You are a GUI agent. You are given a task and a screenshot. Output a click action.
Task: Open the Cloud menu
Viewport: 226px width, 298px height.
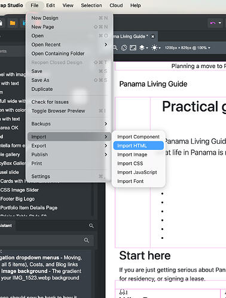point(116,5)
